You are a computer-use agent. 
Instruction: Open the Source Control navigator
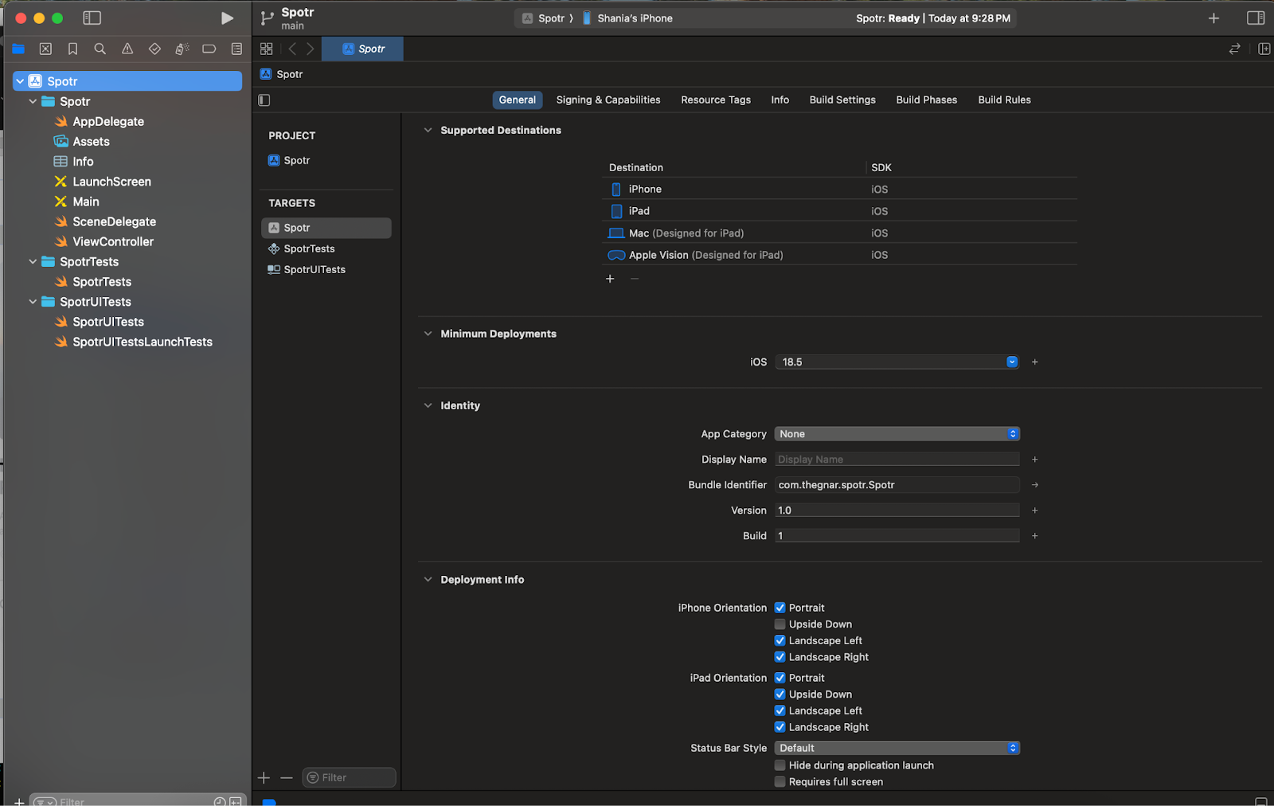[x=45, y=49]
